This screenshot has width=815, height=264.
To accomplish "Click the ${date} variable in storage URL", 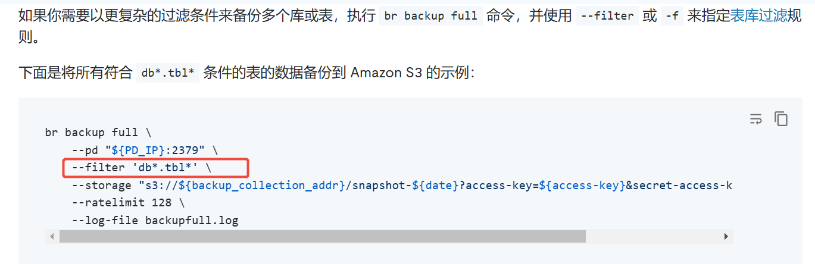I will (x=435, y=185).
